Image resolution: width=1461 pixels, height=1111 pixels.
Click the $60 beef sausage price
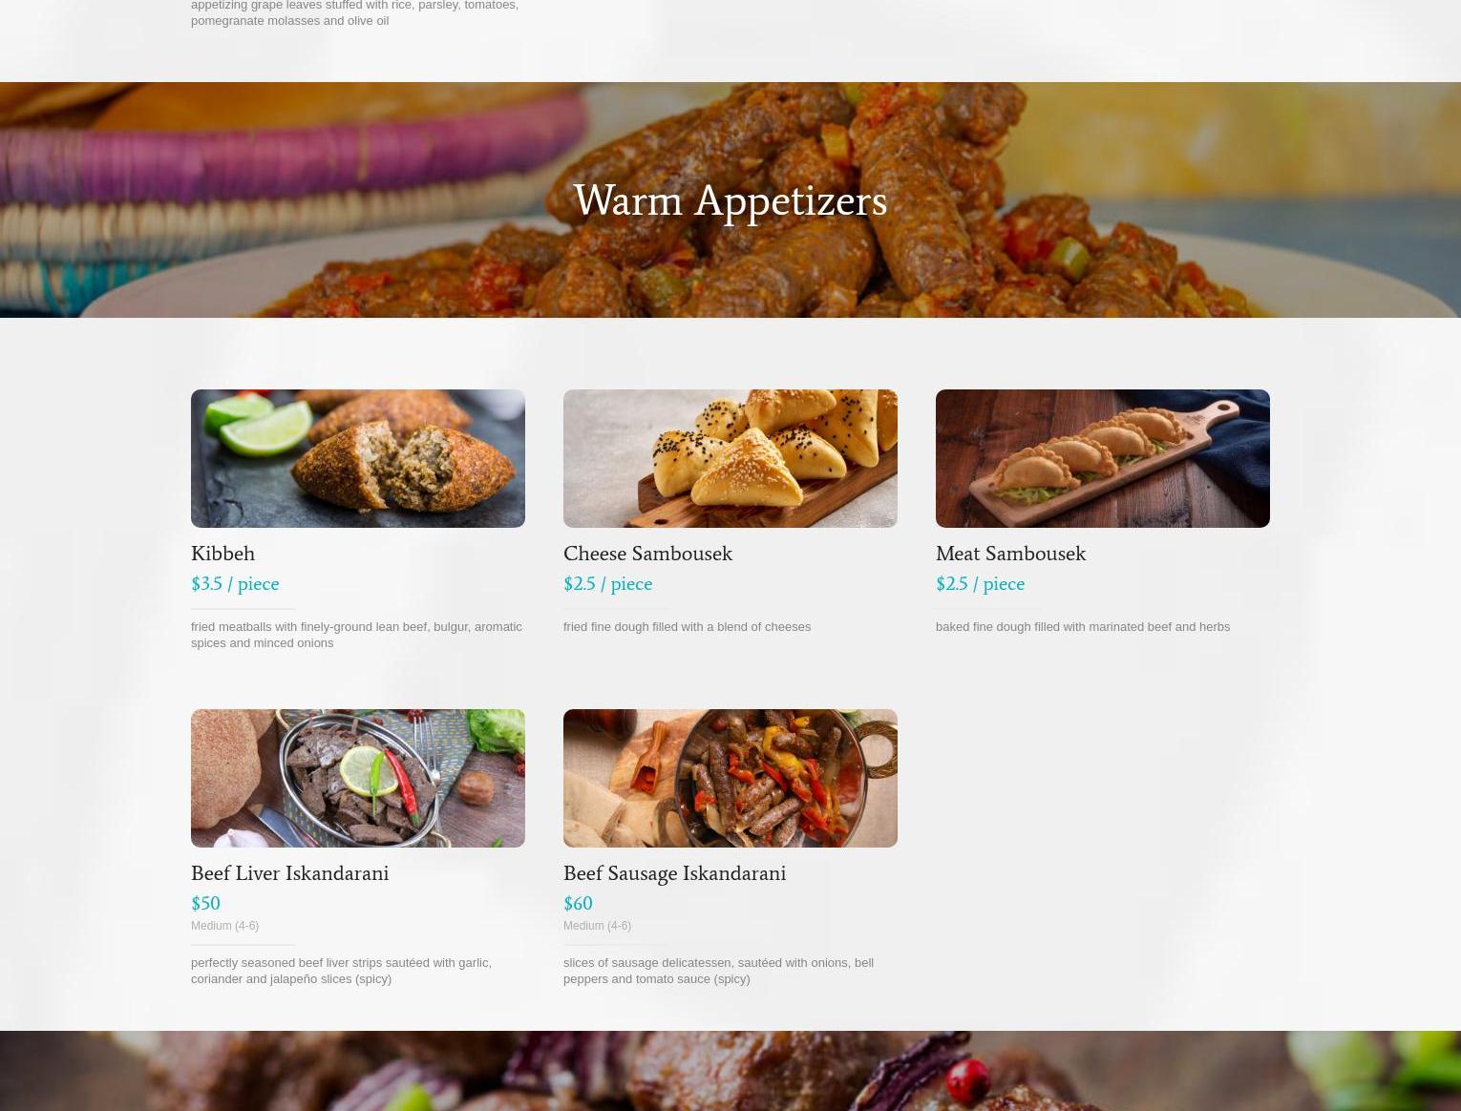tap(578, 903)
